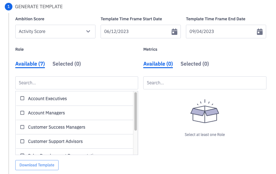Viewport: 276px width, 174px height.
Task: Focus the Metrics search field
Action: click(x=205, y=83)
